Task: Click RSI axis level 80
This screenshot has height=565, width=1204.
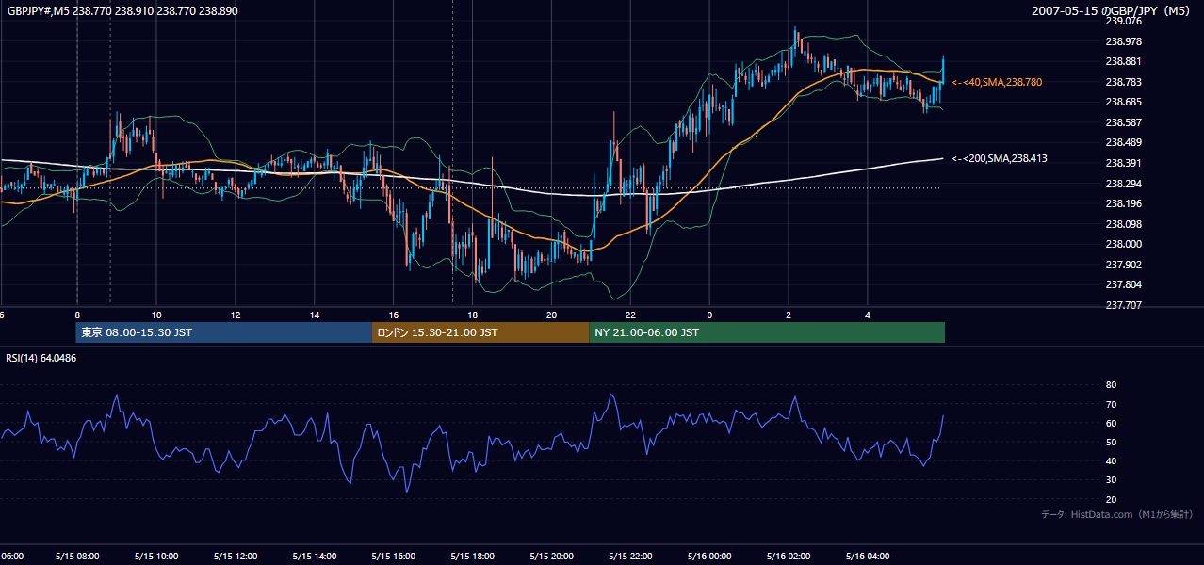Action: tap(1111, 385)
